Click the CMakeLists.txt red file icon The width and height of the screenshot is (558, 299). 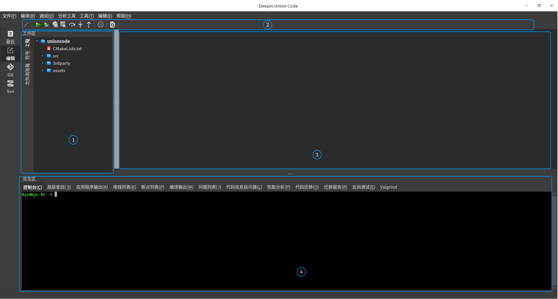tap(49, 49)
